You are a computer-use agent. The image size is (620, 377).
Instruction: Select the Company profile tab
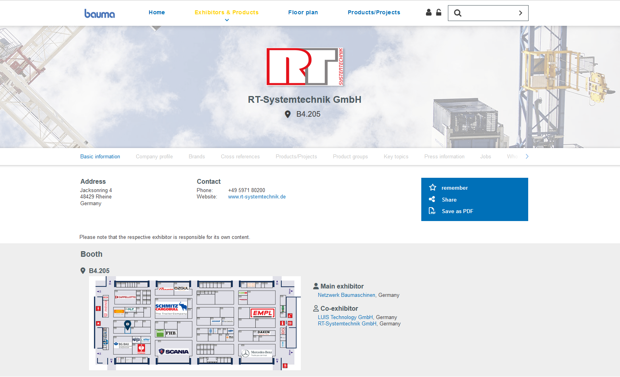[154, 156]
